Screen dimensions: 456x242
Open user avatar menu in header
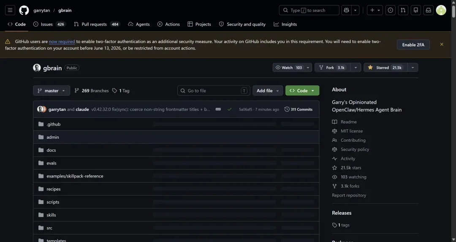[x=441, y=10]
